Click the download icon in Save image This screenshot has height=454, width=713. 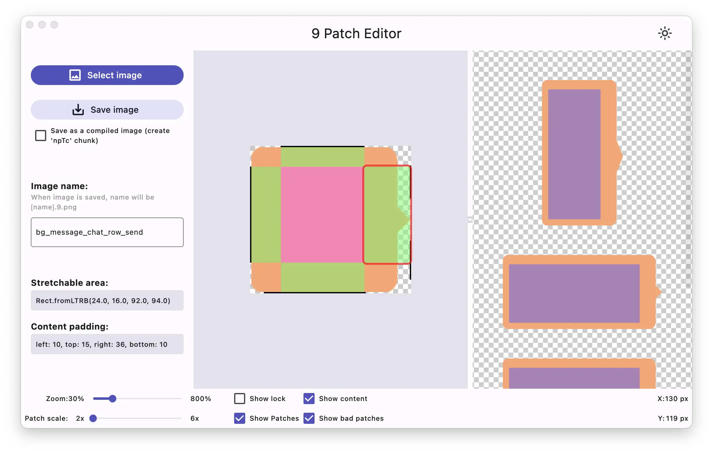coord(78,110)
